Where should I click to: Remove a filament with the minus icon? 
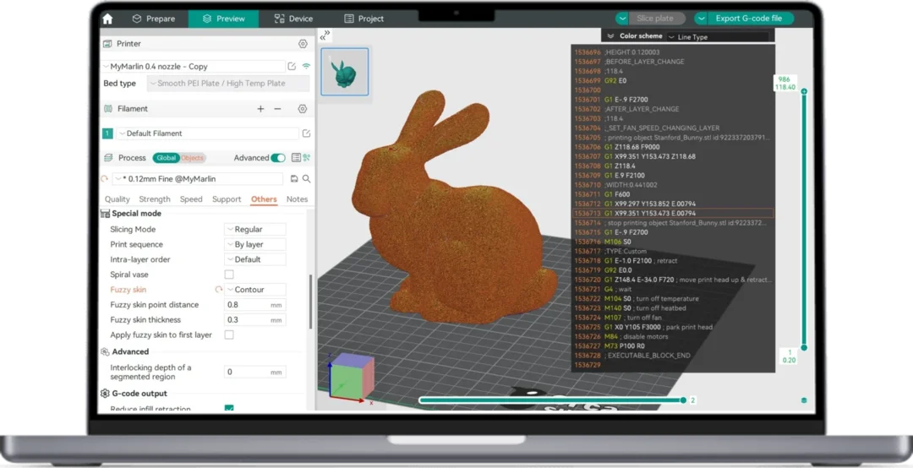(278, 109)
